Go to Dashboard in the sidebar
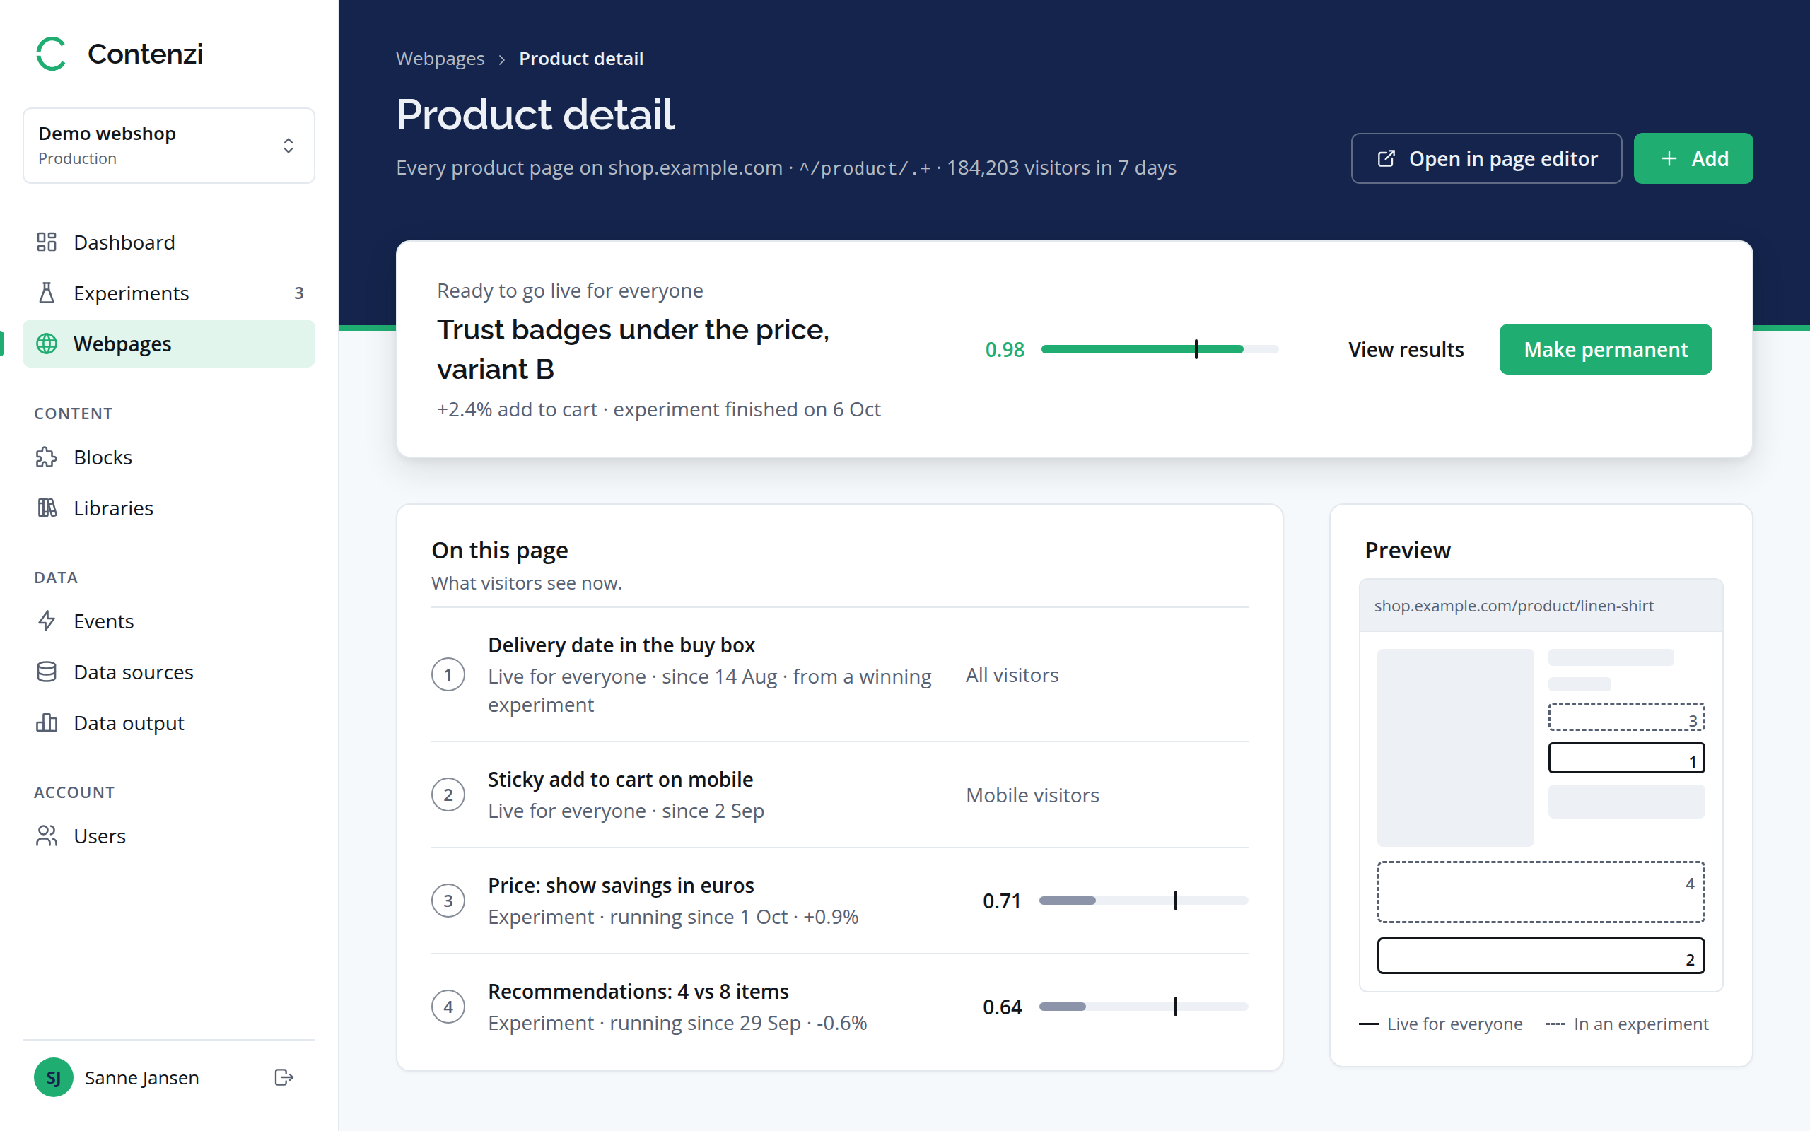1810x1131 pixels. (169, 242)
